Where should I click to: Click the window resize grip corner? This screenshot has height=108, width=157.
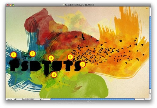tap(150, 99)
